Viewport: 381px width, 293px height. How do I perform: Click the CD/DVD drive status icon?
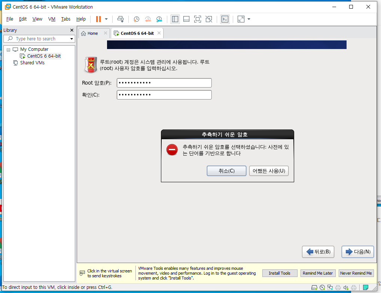click(322, 288)
